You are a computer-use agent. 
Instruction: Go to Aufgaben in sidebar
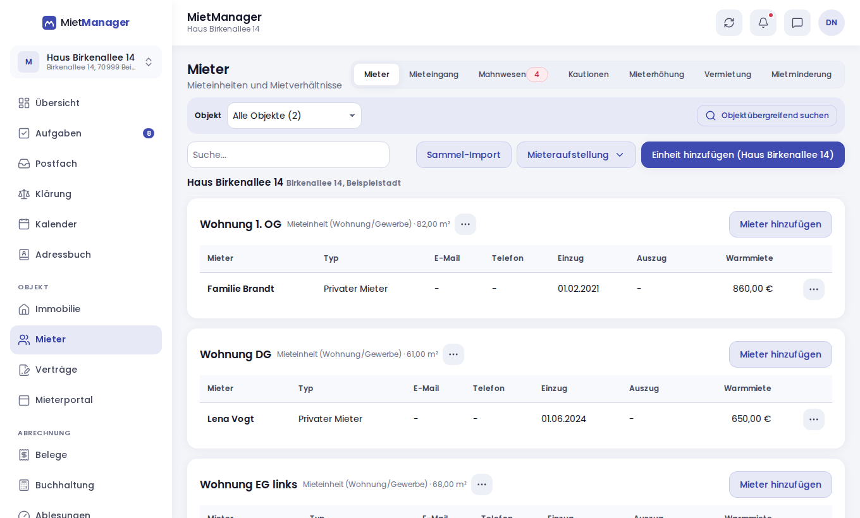coord(86,133)
